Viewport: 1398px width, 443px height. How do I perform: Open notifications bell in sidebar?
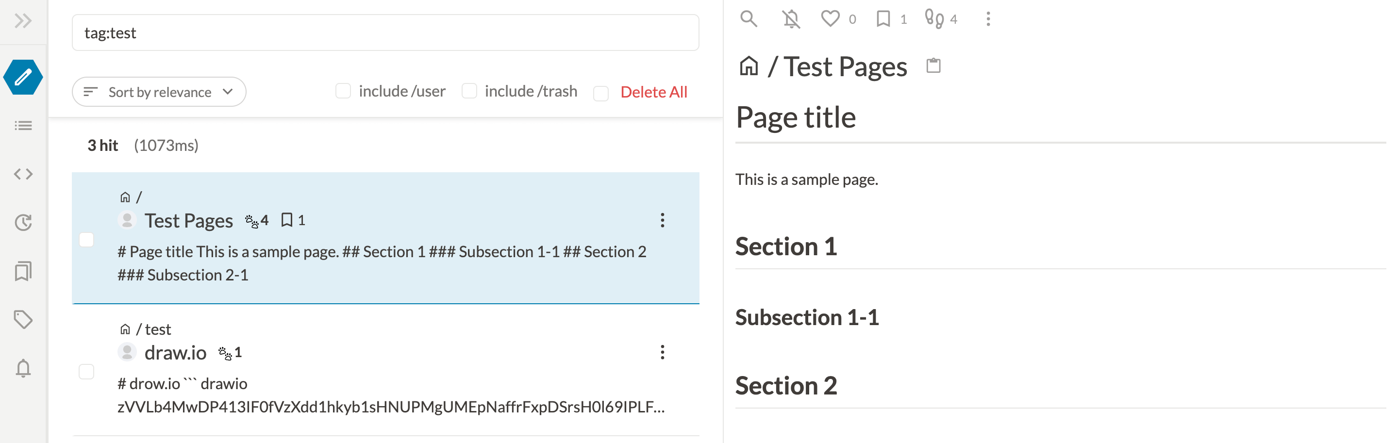point(23,368)
